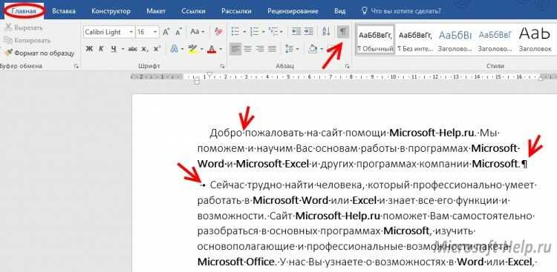Apply strikethrough using the abc icon
Image resolution: width=557 pixels, height=272 pixels.
point(132,49)
